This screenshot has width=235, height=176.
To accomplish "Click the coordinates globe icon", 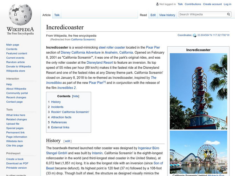I will coord(194,35).
